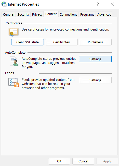Click the Clear SSL state button

[x=28, y=42]
